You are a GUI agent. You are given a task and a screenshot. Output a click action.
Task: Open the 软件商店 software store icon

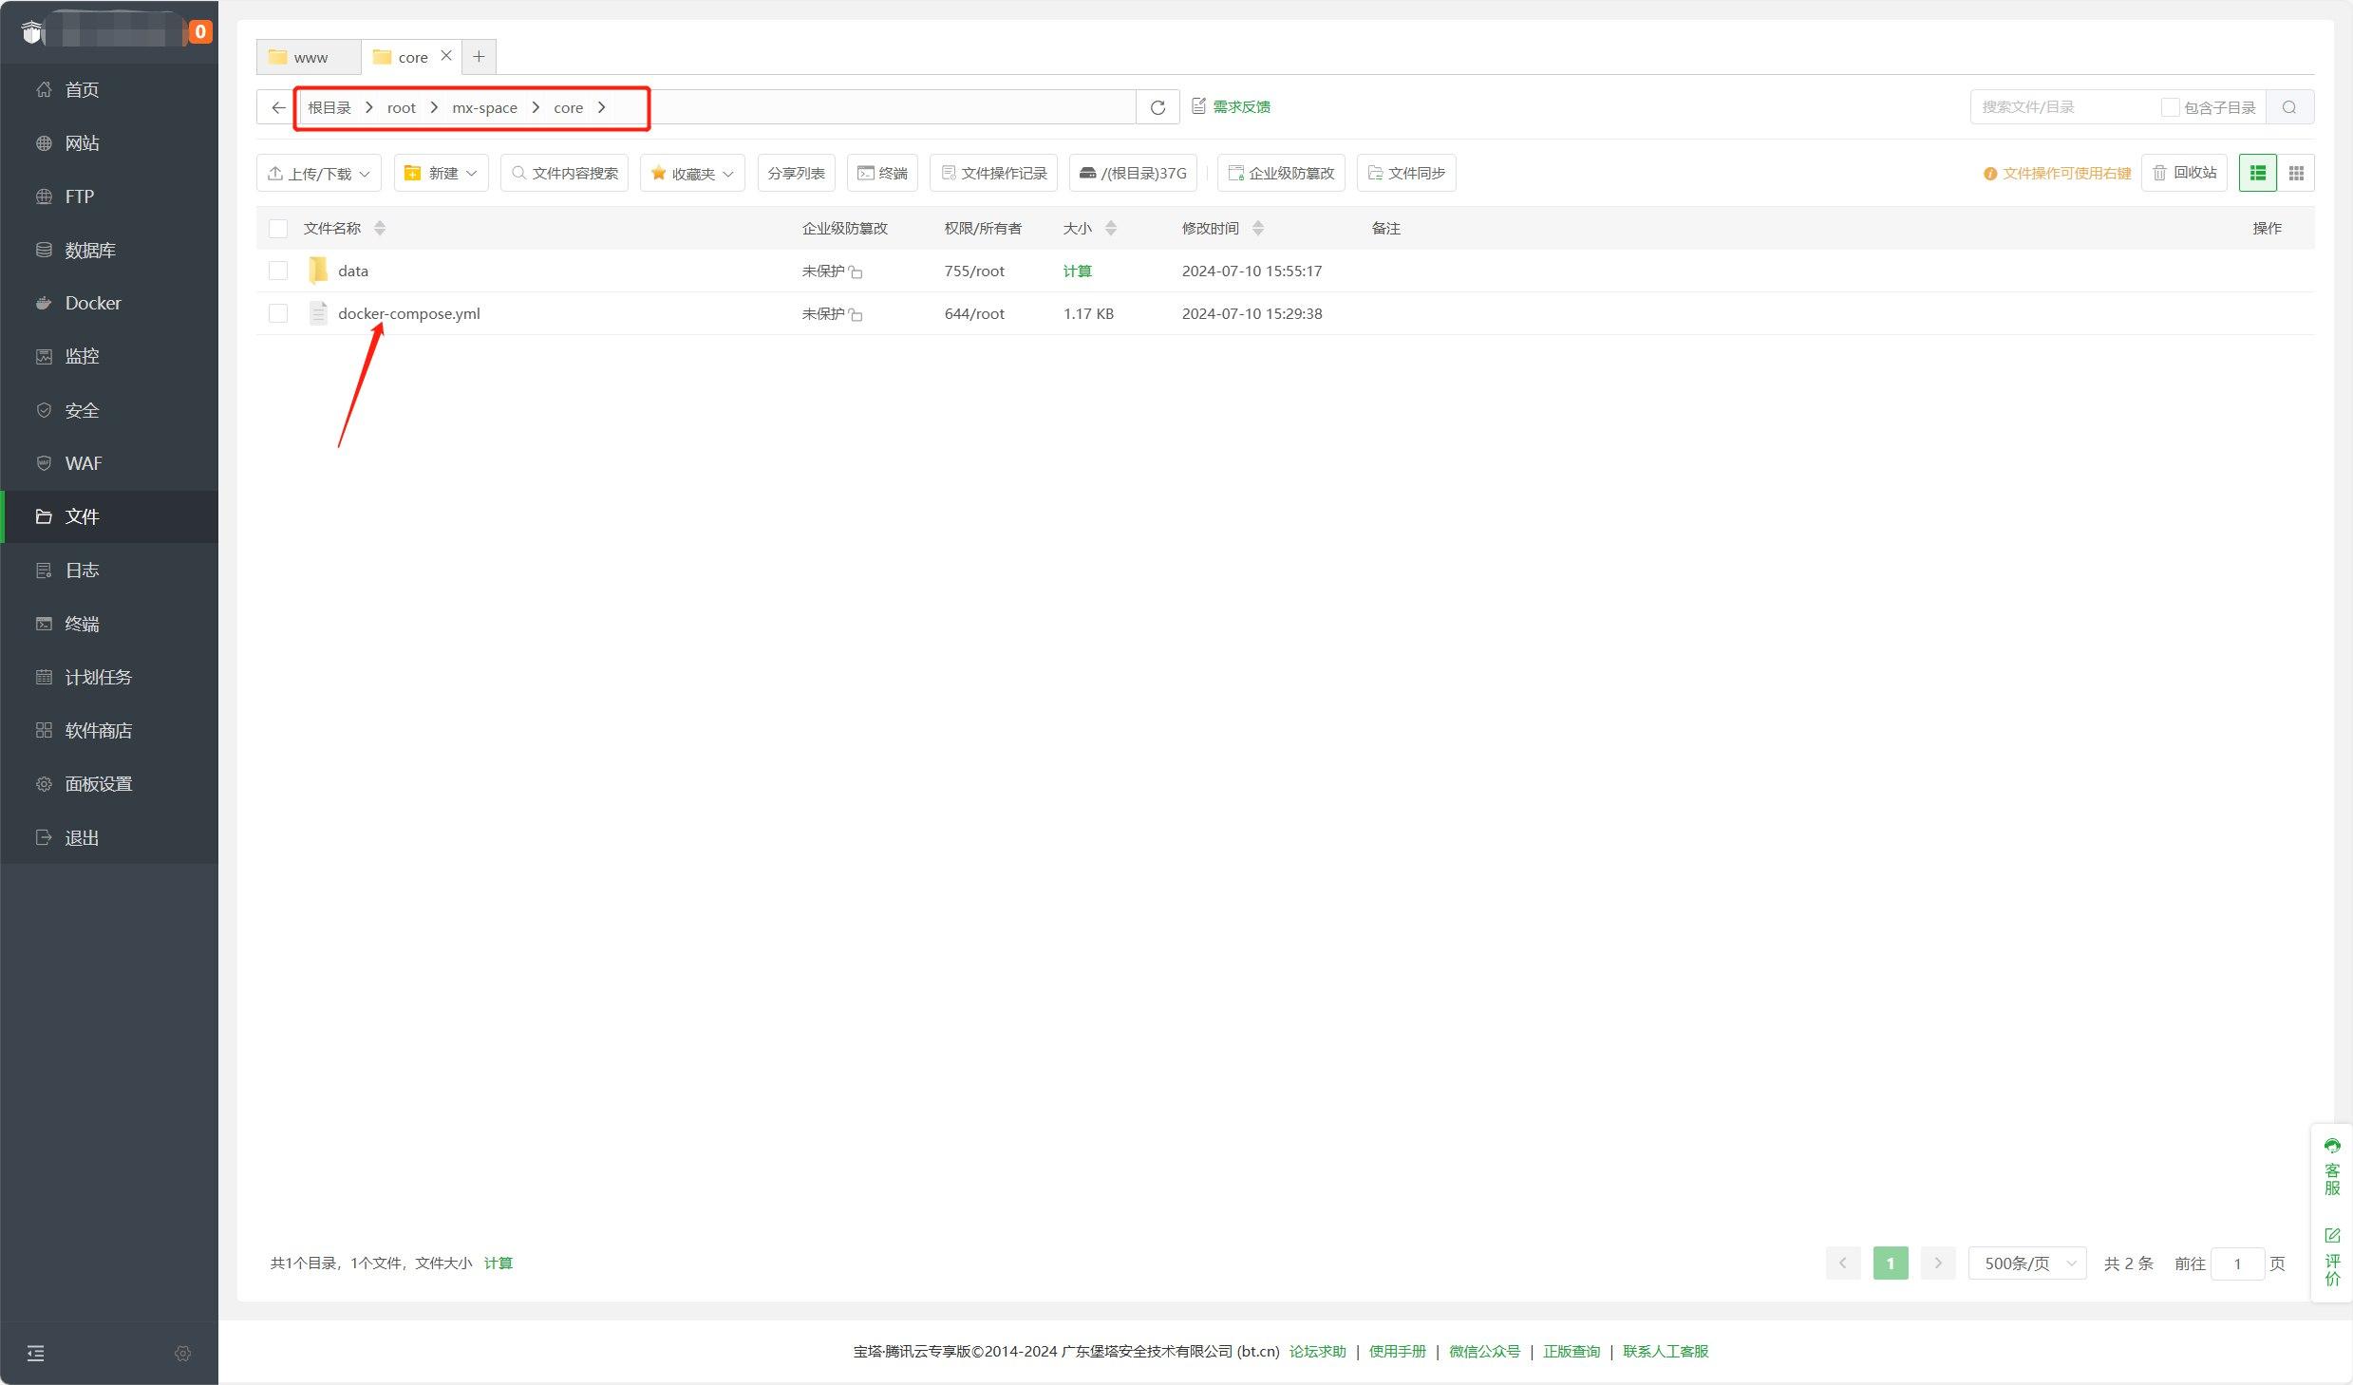click(44, 730)
